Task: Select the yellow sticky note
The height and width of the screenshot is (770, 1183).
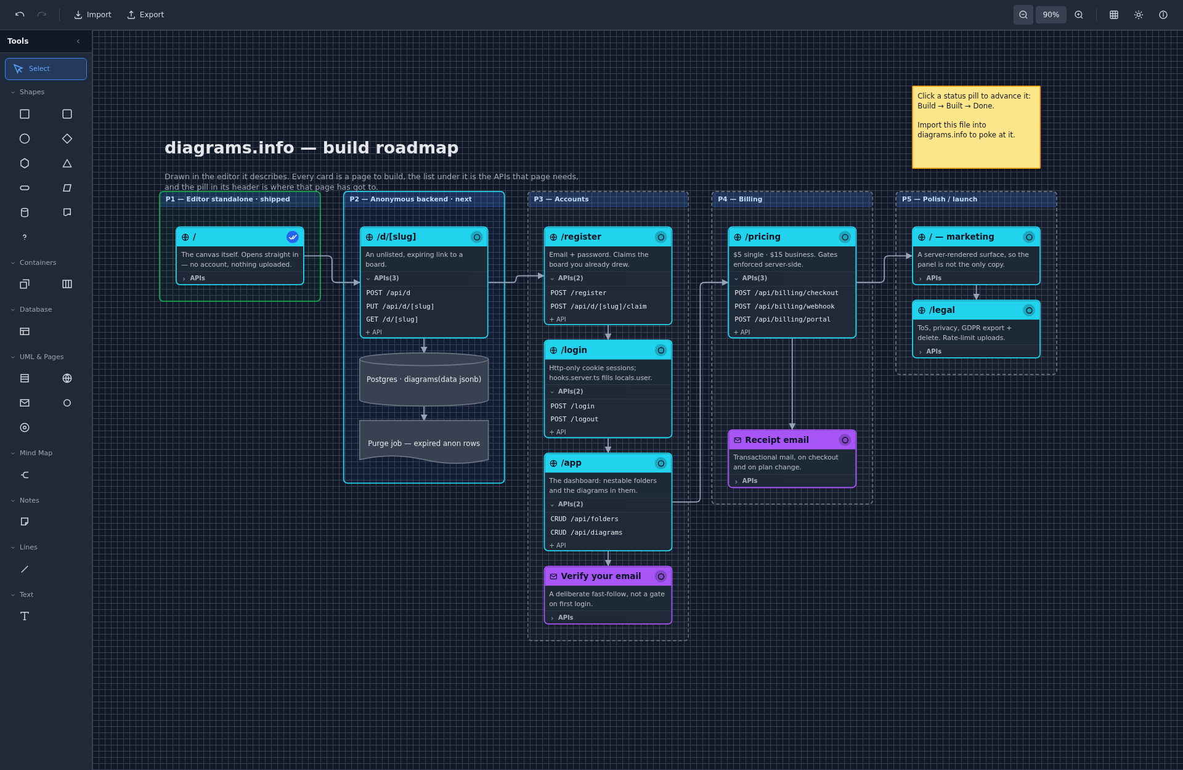Action: pos(976,128)
